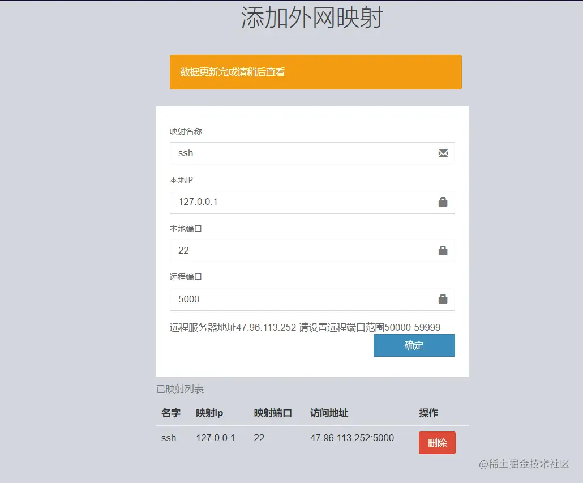Click the remote server address hint text
The image size is (583, 483).
305,328
